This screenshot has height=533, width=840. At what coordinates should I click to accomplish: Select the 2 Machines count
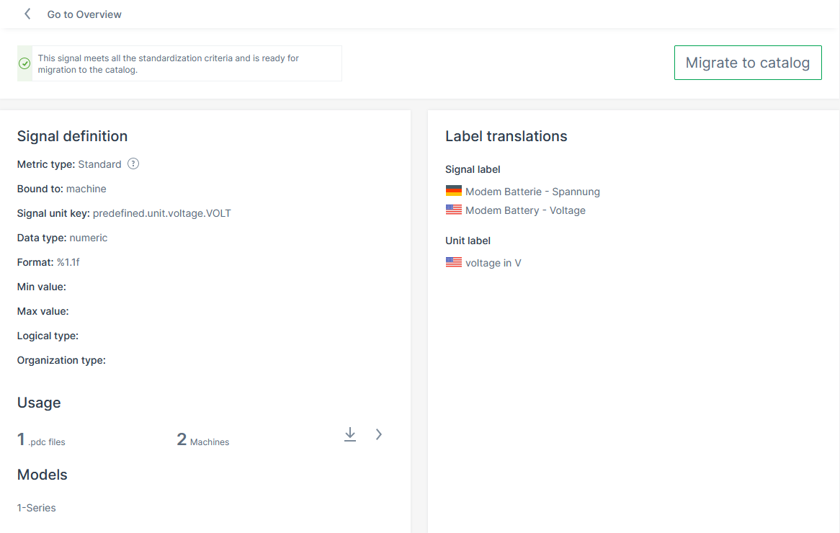202,440
